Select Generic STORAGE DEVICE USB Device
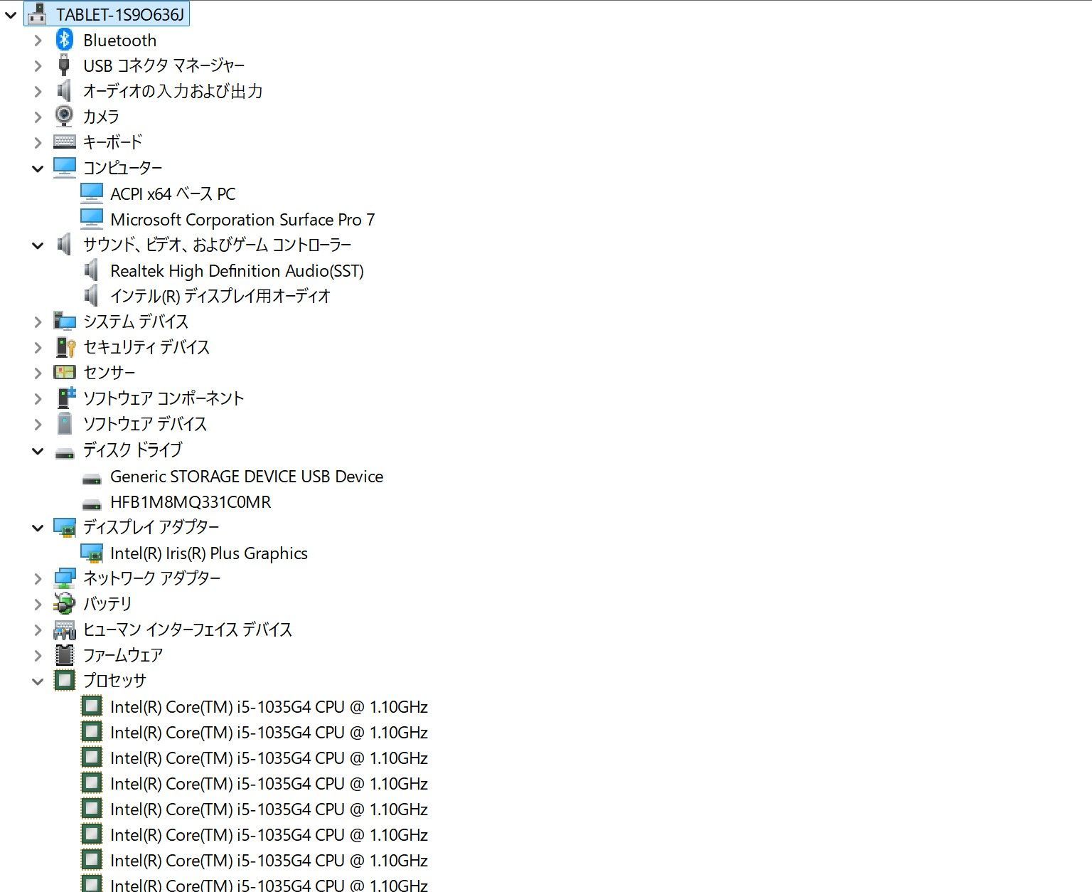 pyautogui.click(x=247, y=476)
